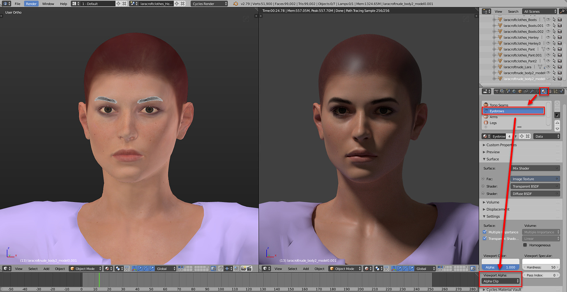Toggle the fake user F button
Image resolution: width=567 pixels, height=292 pixels.
(516, 136)
